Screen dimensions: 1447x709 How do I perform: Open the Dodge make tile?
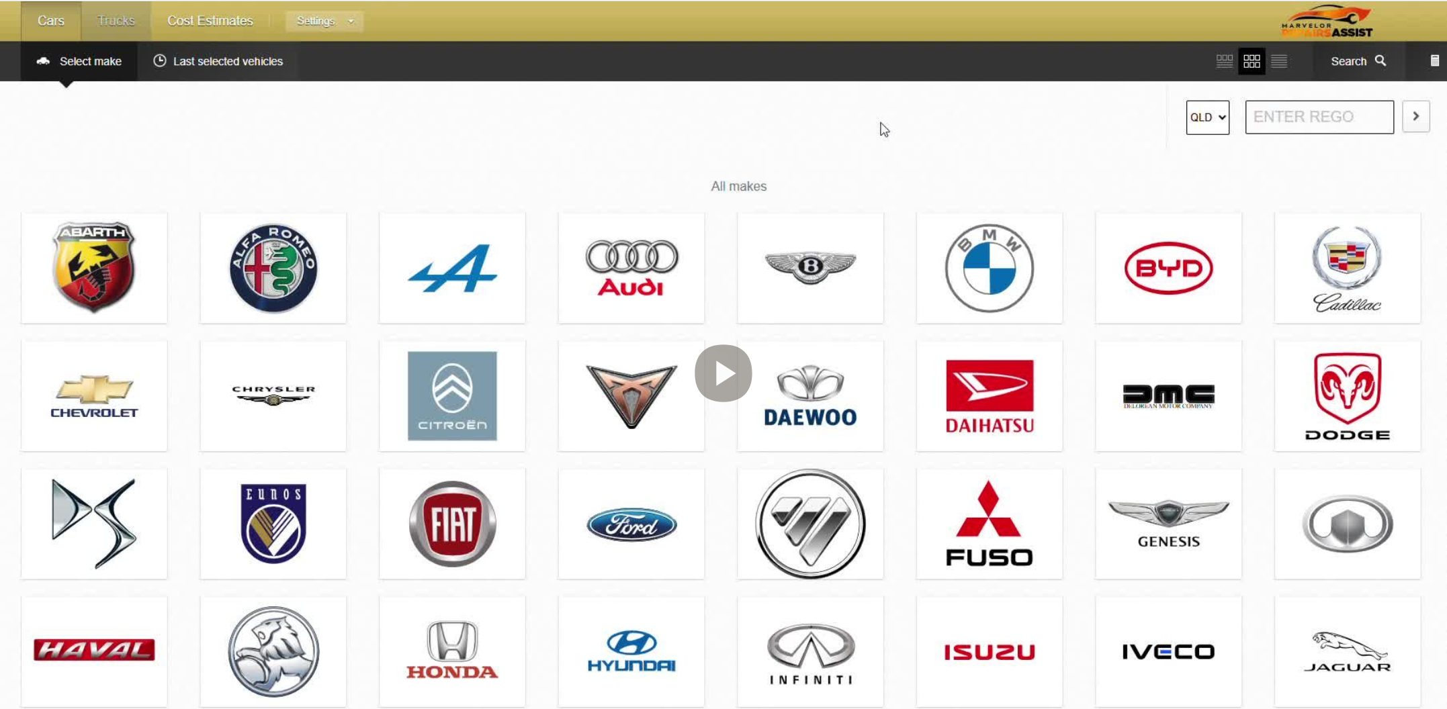(x=1348, y=396)
